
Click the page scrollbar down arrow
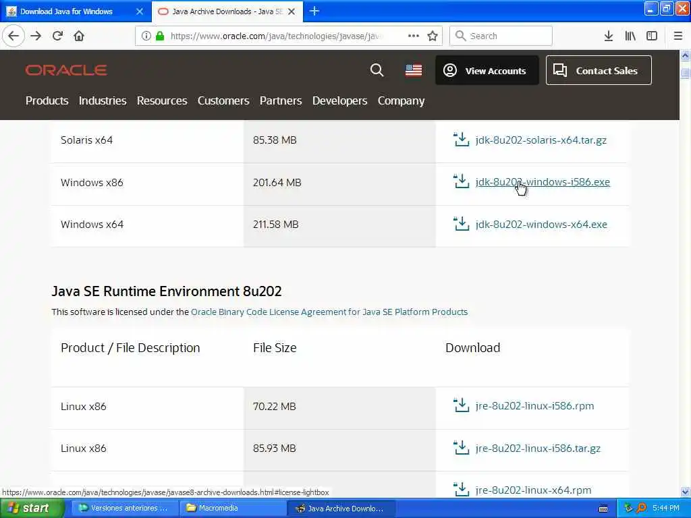coord(685,492)
